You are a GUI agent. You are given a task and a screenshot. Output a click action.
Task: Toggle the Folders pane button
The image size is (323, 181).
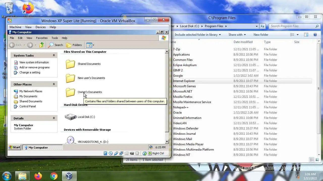point(74,45)
